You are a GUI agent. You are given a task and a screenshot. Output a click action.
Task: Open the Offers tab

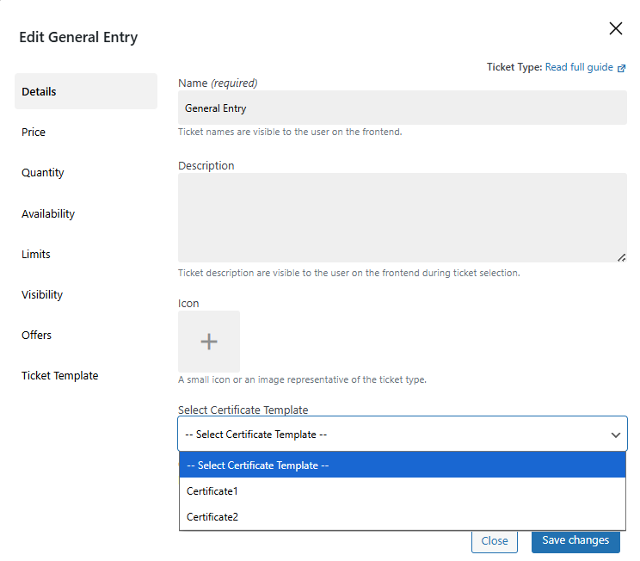pos(37,336)
